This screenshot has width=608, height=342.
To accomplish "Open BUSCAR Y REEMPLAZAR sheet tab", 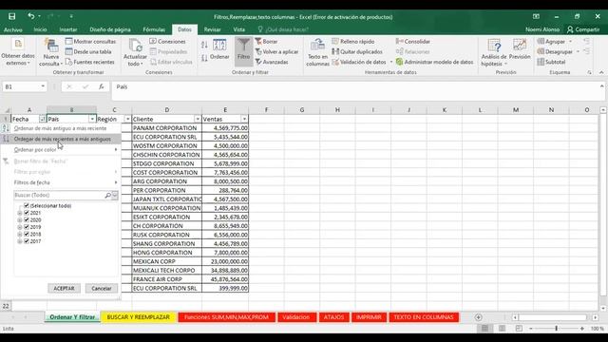I will tap(139, 317).
